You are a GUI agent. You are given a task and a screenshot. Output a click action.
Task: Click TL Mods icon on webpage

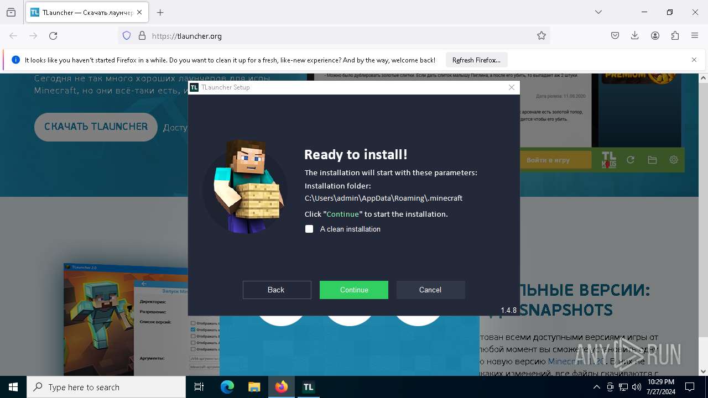608,160
